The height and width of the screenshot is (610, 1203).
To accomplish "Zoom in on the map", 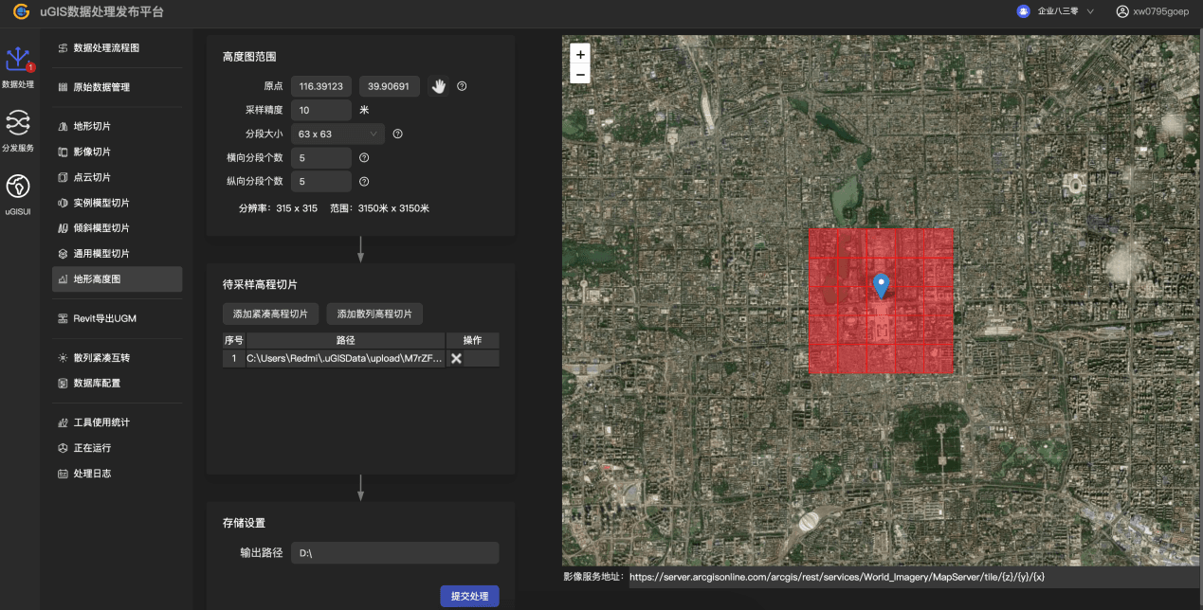I will 580,55.
